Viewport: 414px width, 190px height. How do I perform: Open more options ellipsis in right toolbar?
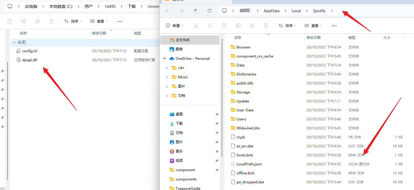tap(334, 26)
